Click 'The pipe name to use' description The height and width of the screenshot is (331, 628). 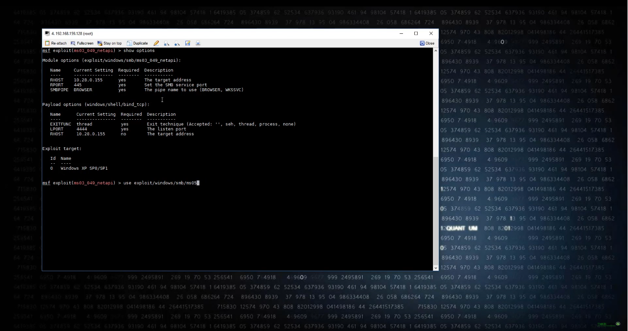coord(194,90)
